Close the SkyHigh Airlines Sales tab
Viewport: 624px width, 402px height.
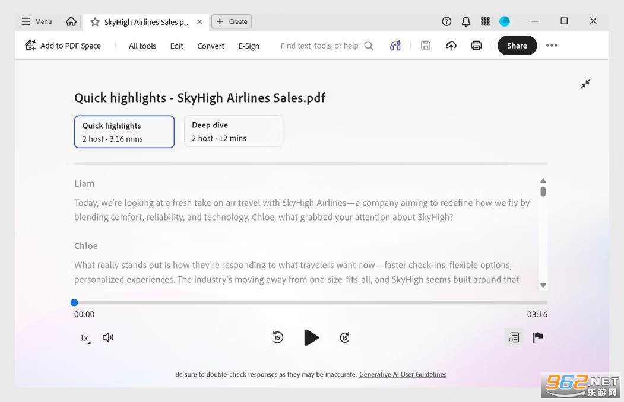click(x=199, y=22)
